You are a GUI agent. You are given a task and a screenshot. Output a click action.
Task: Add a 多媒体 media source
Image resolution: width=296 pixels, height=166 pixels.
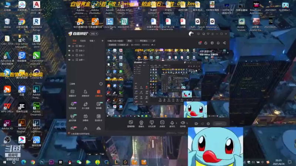pos(162,124)
